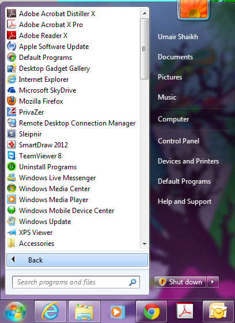
Task: Launch XPS Viewer by its name
Action: (x=36, y=233)
